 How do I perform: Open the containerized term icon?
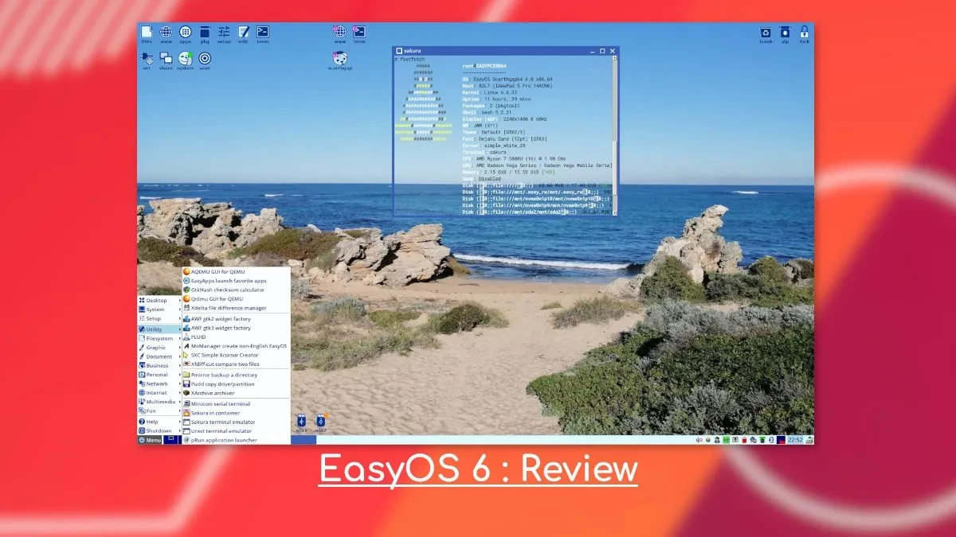359,33
